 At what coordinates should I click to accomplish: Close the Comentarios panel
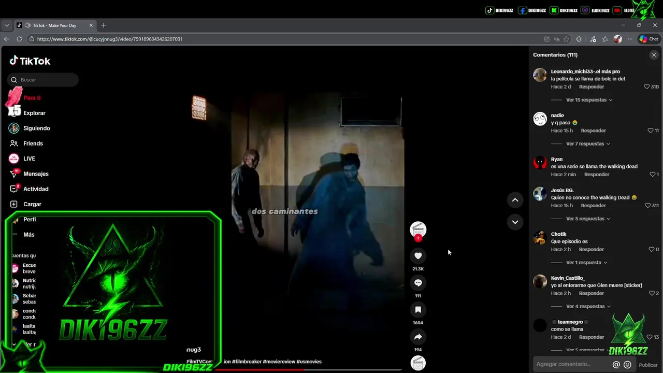pyautogui.click(x=654, y=55)
